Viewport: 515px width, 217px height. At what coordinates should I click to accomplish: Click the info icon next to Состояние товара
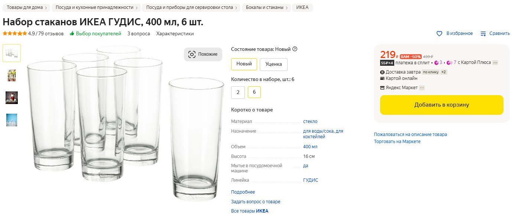point(295,49)
